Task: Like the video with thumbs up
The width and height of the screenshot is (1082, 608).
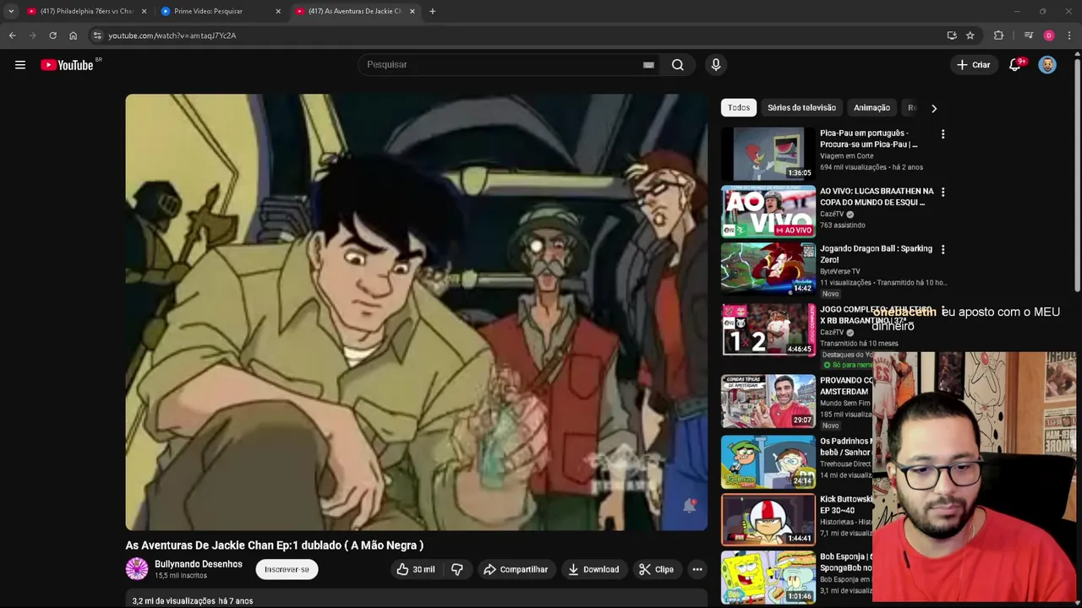Action: point(415,569)
